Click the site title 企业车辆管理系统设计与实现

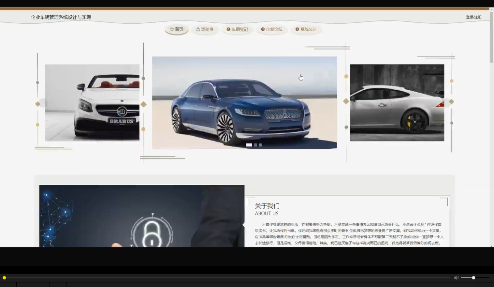pos(61,17)
